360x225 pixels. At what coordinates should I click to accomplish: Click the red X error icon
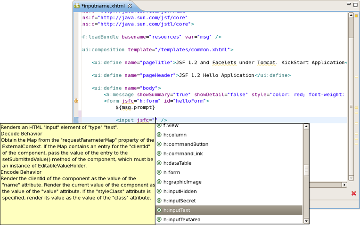354,193
